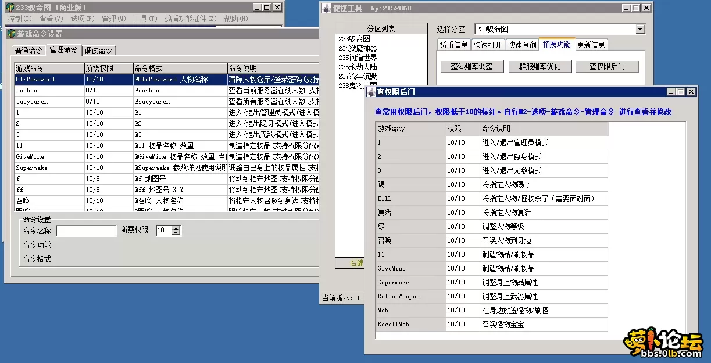
Task: Increase the 所需权限 spinner value
Action: [x=176, y=227]
